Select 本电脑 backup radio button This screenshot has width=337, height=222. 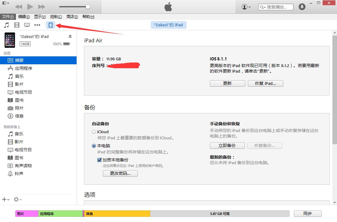coord(94,146)
